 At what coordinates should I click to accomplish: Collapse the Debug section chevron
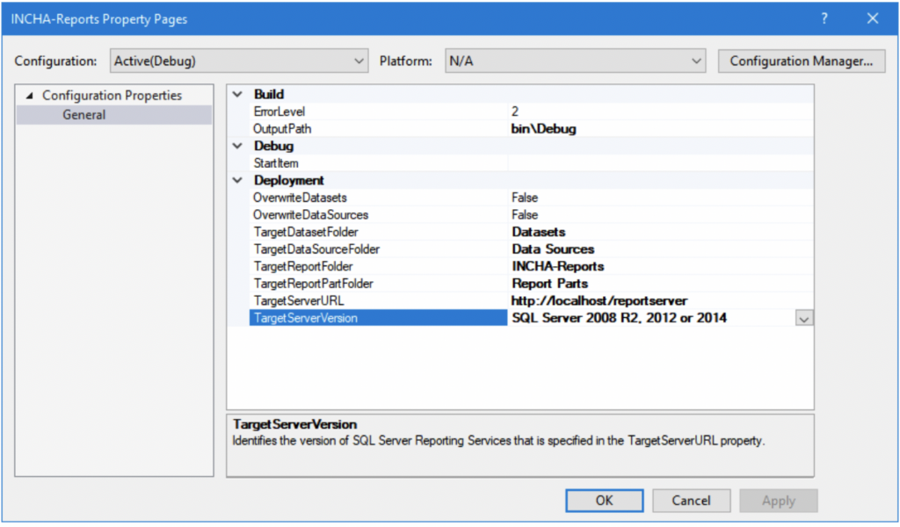pos(236,146)
